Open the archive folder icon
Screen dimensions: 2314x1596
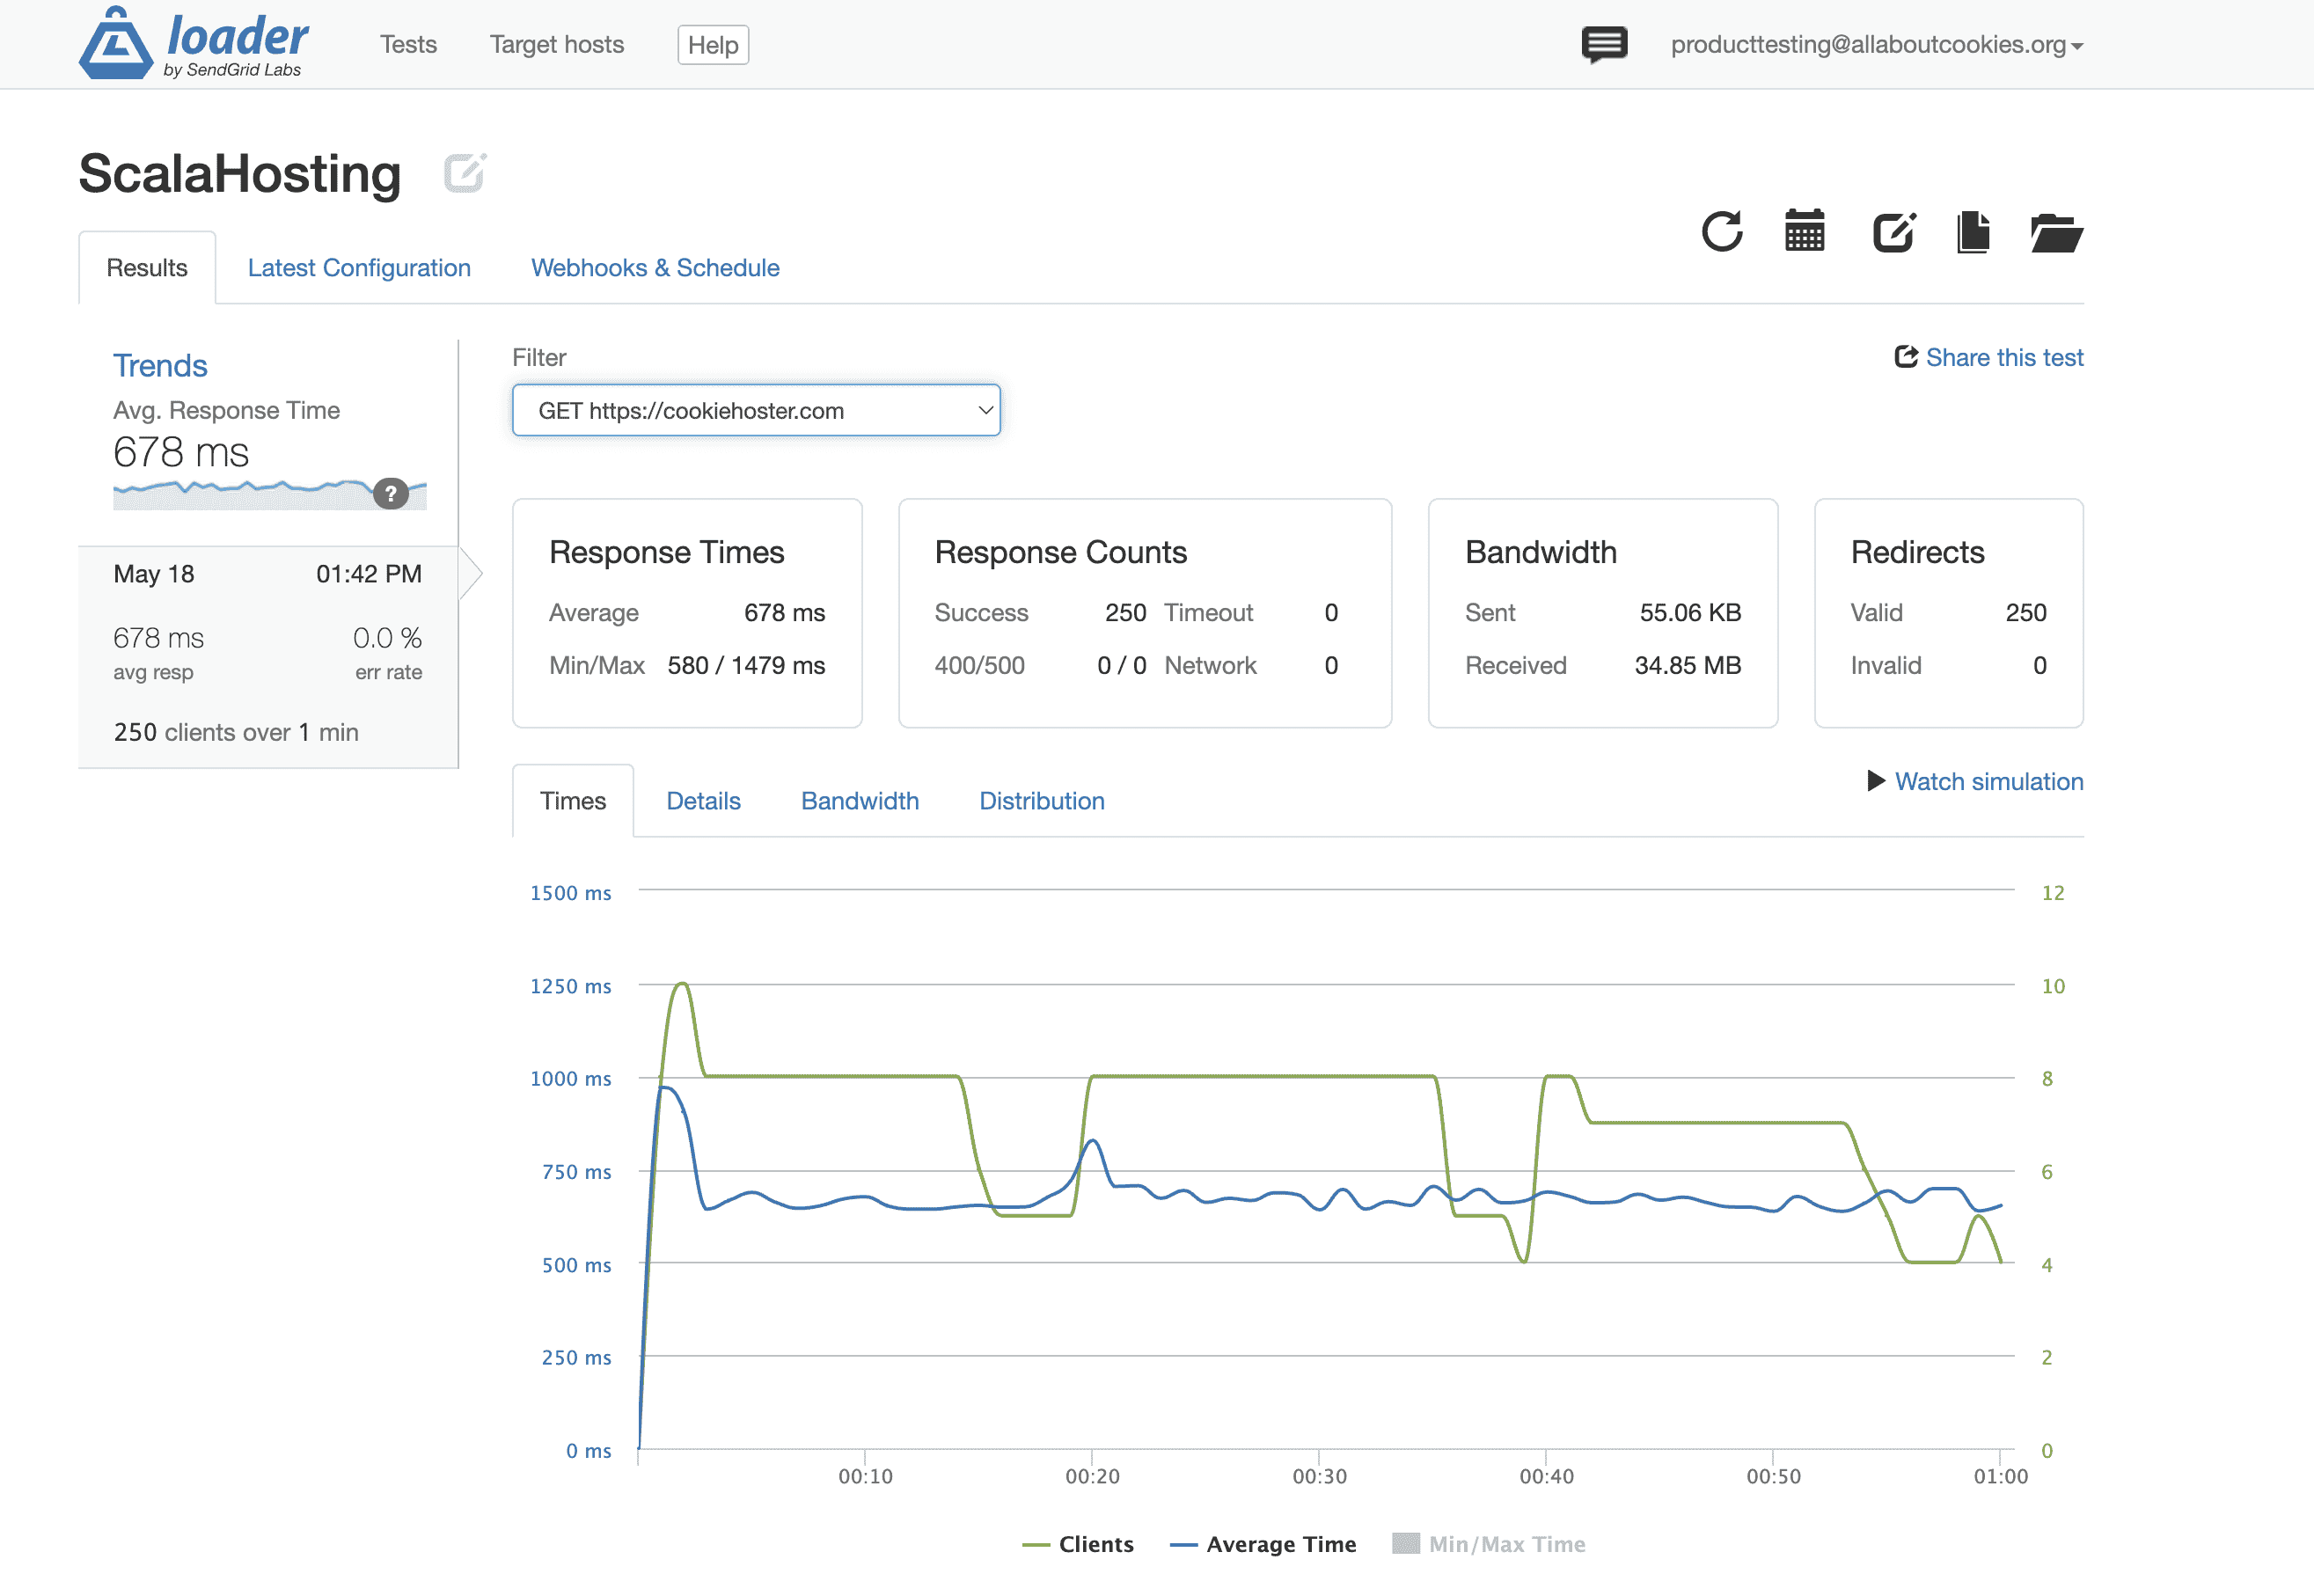(2057, 233)
